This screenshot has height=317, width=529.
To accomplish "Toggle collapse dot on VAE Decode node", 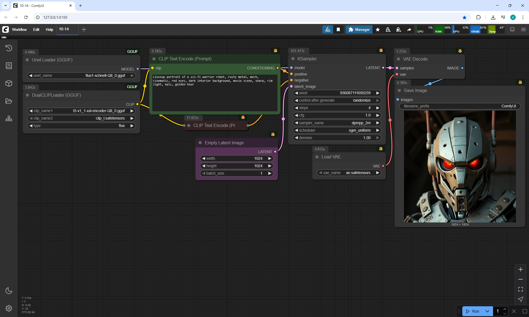I will [398, 59].
